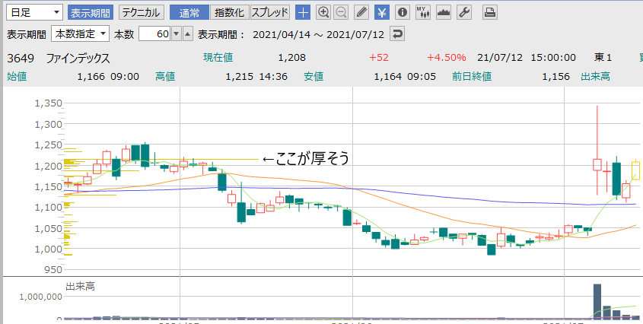643x324 pixels.
Task: Open chart settings with wrench icon
Action: point(463,12)
